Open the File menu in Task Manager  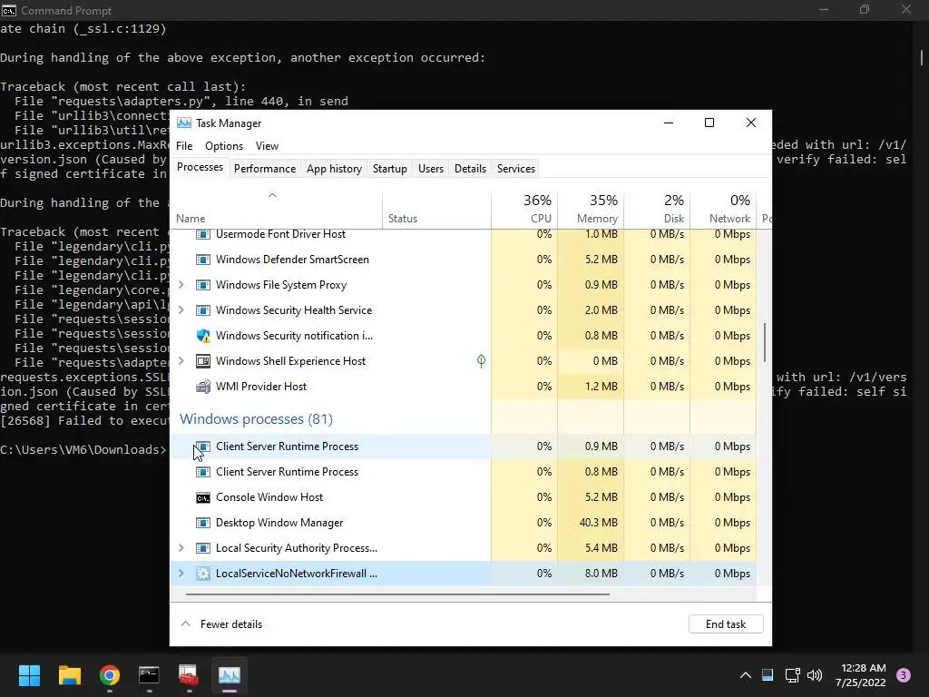[x=184, y=146]
